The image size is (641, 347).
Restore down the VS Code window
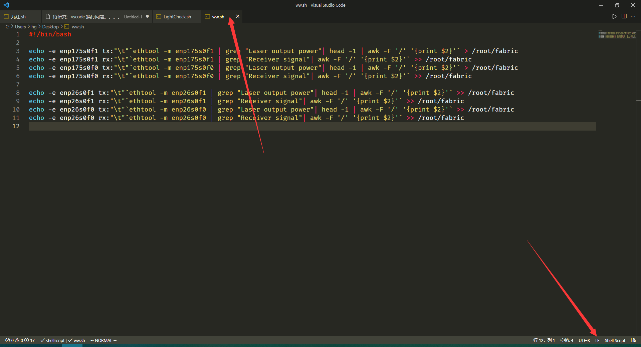click(617, 5)
